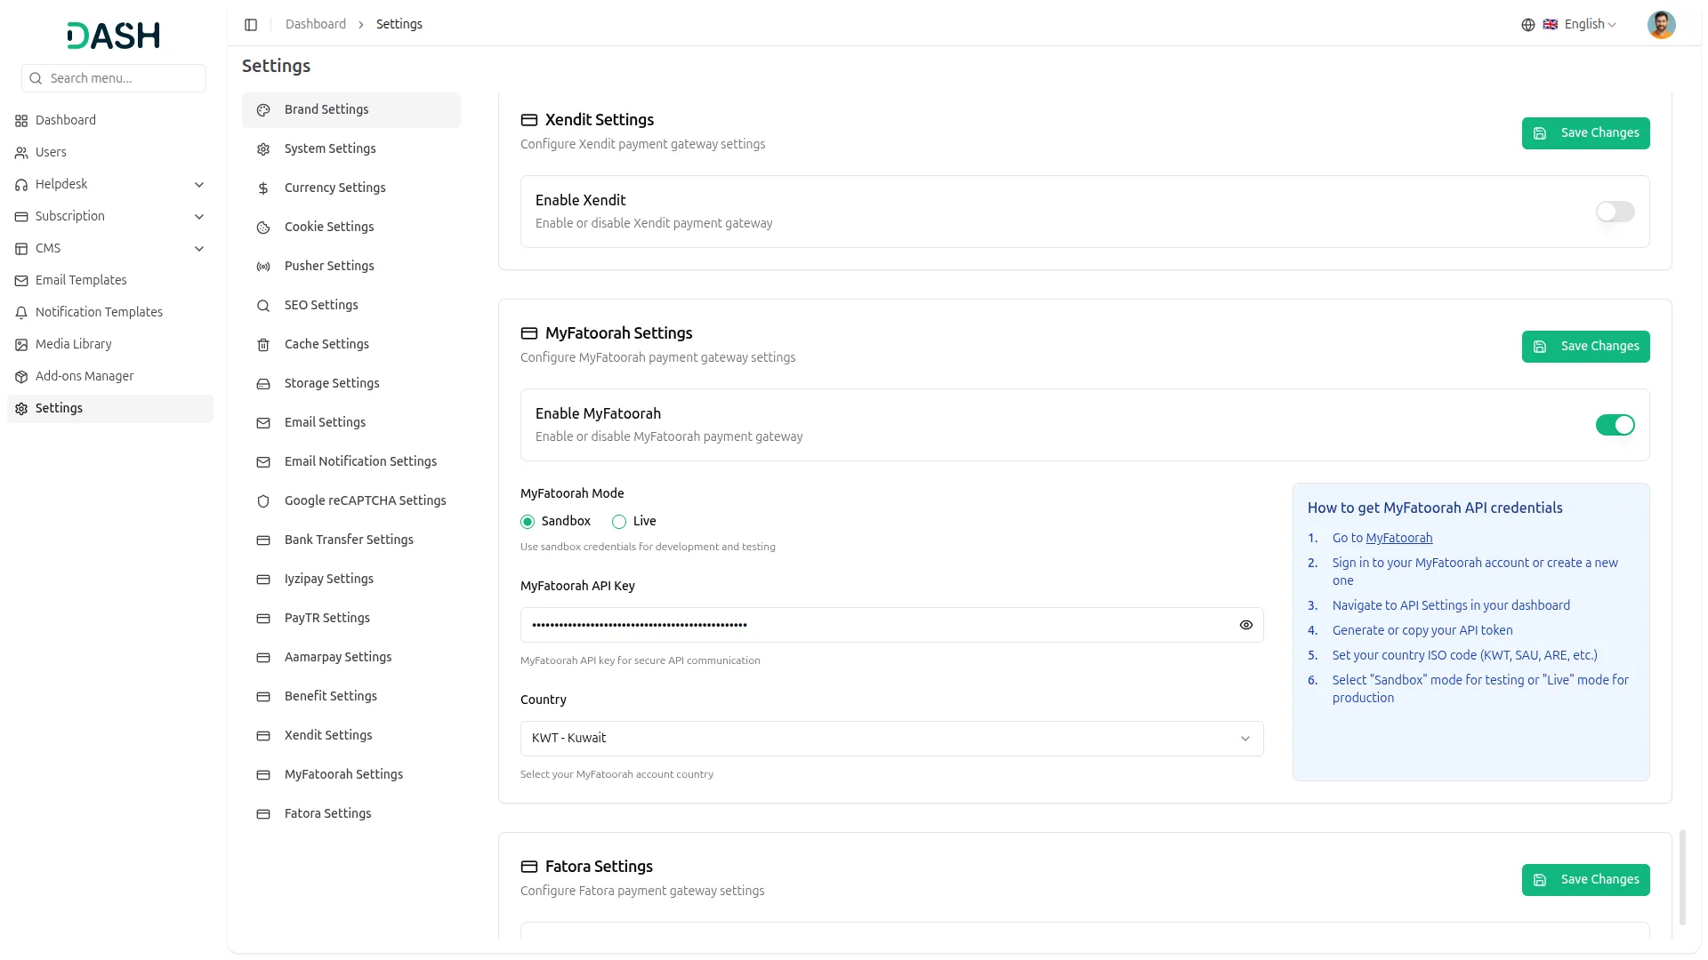Click the Google reCAPTCHA shield icon
Image resolution: width=1708 pixels, height=960 pixels.
coord(263,501)
